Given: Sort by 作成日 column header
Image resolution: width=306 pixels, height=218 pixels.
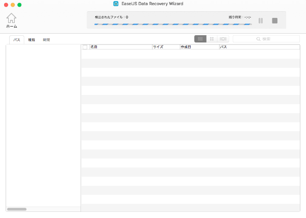Looking at the screenshot, I should point(199,47).
